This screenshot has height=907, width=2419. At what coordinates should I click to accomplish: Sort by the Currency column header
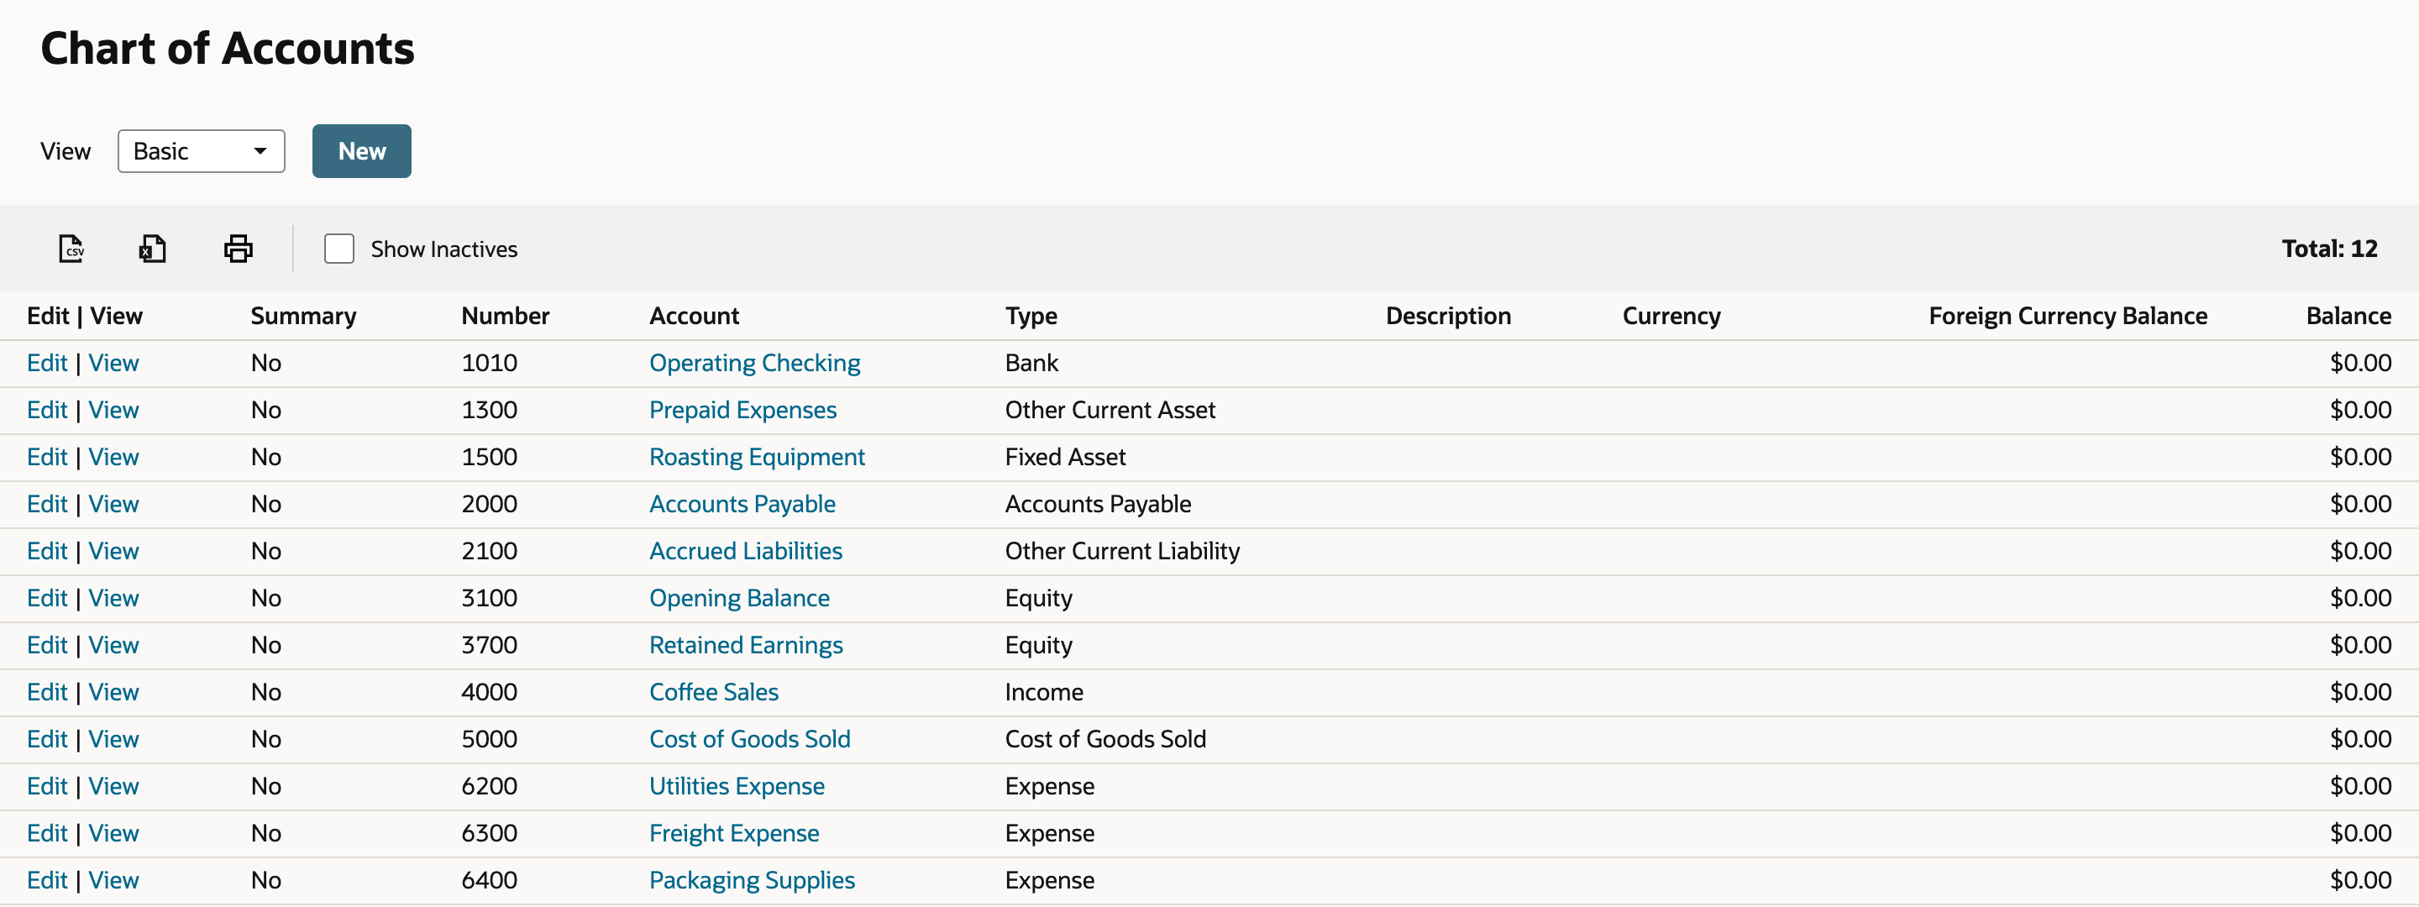pos(1671,317)
